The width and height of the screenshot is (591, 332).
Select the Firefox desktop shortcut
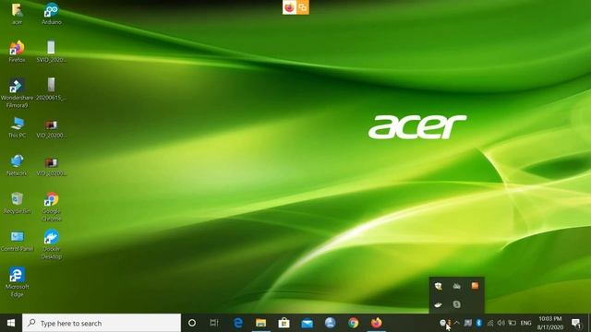pos(17,52)
